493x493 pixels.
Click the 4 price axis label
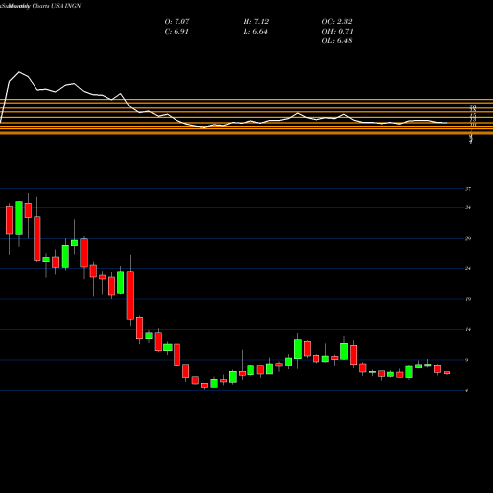467,390
